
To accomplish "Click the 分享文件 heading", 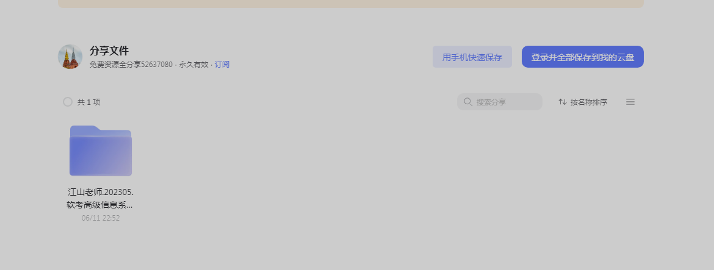I will 109,51.
